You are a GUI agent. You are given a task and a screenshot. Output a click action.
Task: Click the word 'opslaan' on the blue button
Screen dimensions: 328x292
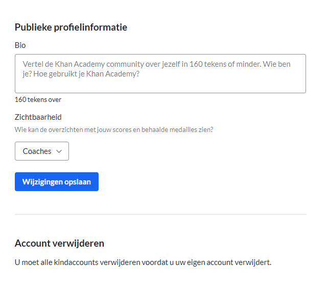point(78,182)
